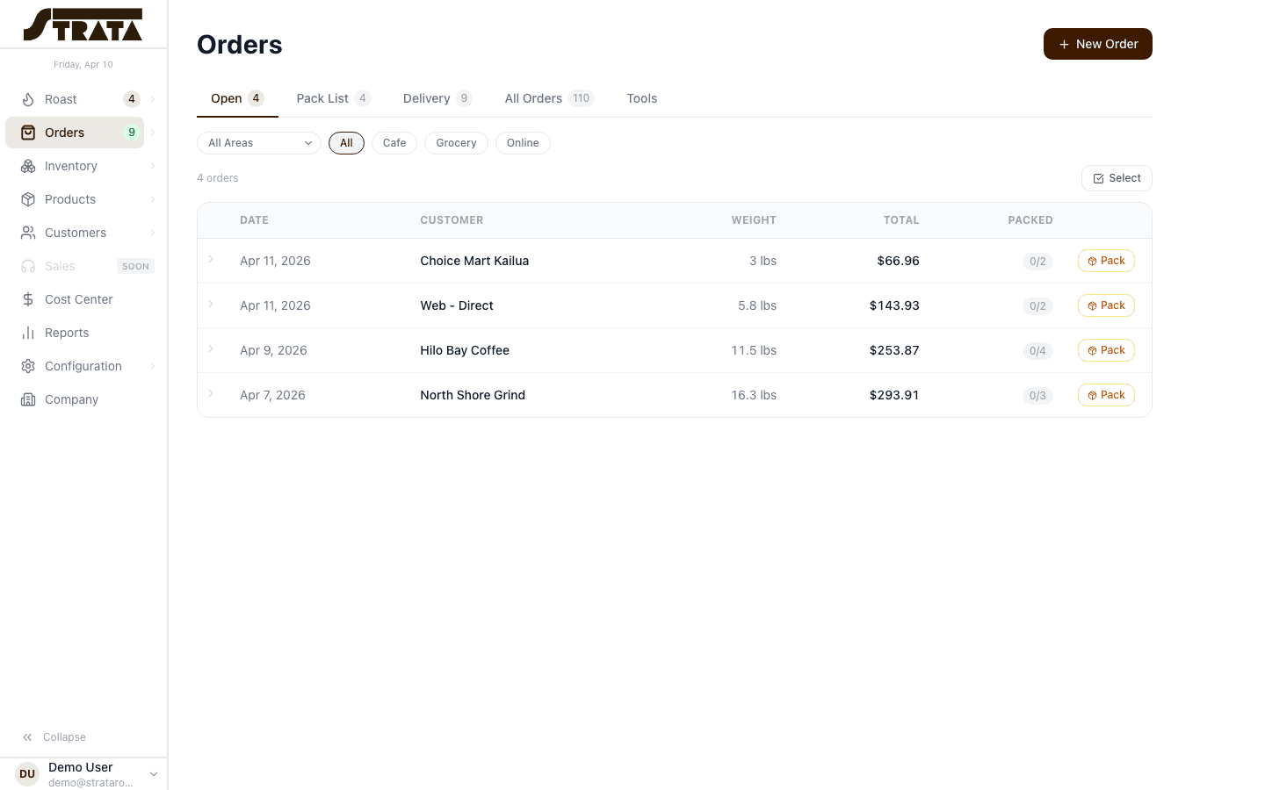Open the Configuration gear icon

click(x=29, y=366)
